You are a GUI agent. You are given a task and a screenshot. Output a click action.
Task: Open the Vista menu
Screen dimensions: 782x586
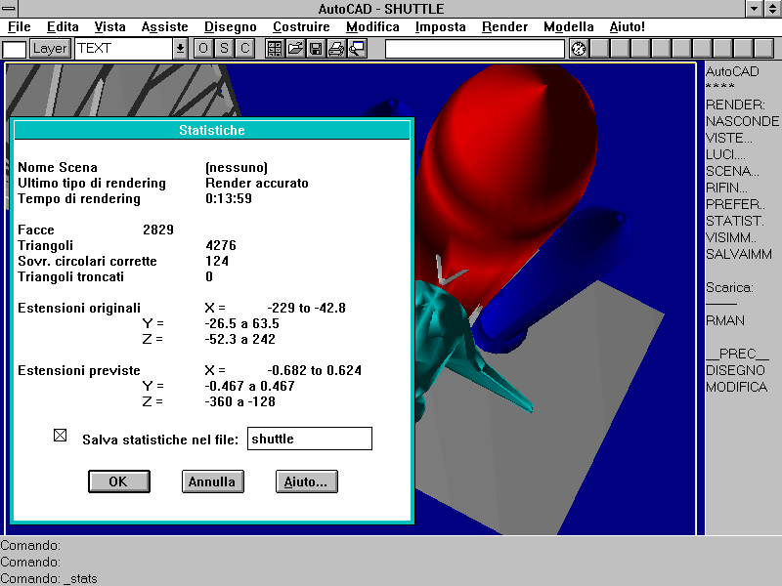109,27
